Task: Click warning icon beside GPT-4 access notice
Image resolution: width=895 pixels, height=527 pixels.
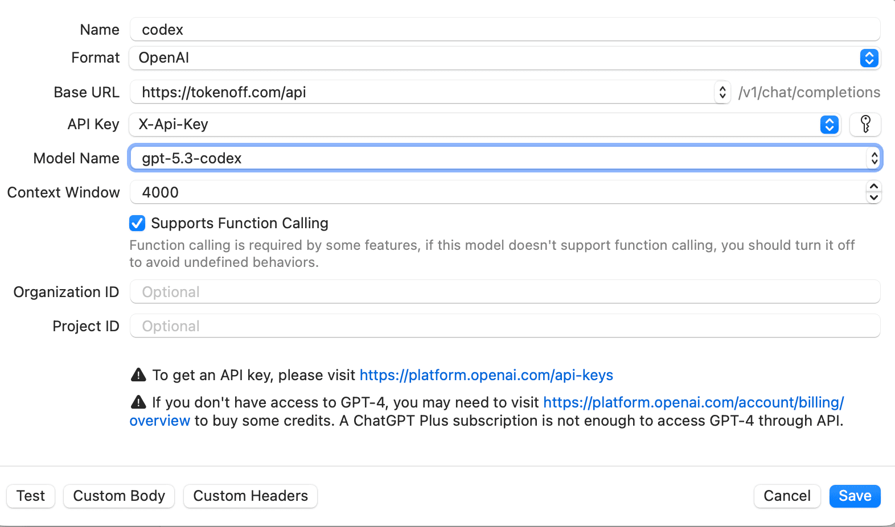Action: pyautogui.click(x=138, y=402)
